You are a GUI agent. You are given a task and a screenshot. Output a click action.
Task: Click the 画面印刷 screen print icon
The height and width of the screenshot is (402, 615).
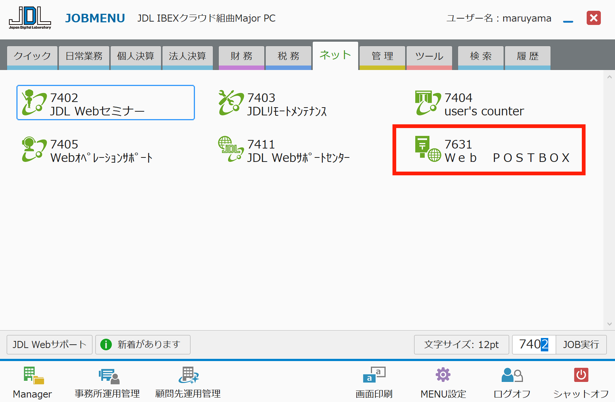(x=374, y=375)
